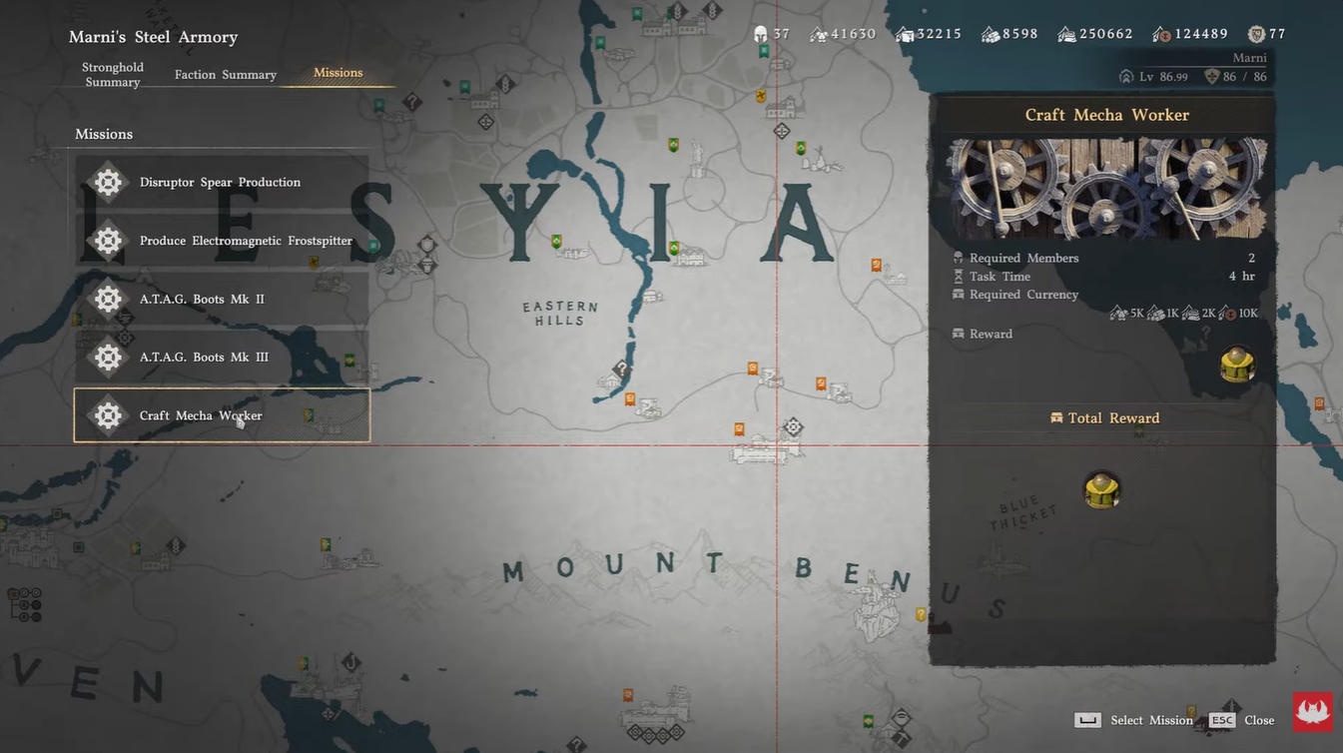This screenshot has width=1343, height=753.
Task: Click the mecha worker Reward icon
Action: pos(1237,365)
